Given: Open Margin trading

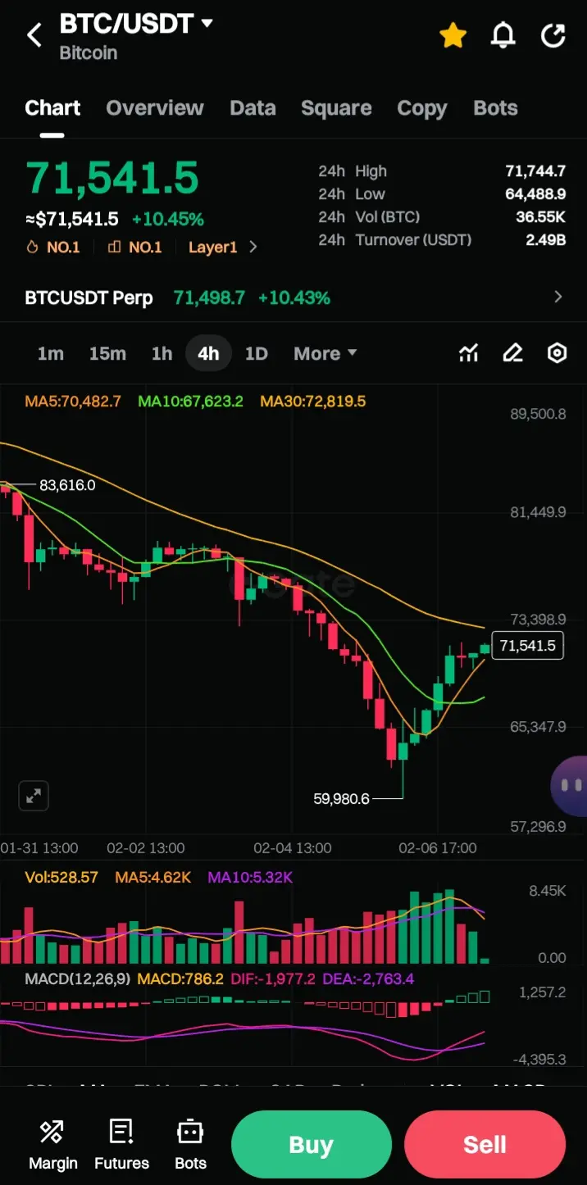Looking at the screenshot, I should click(x=52, y=1145).
